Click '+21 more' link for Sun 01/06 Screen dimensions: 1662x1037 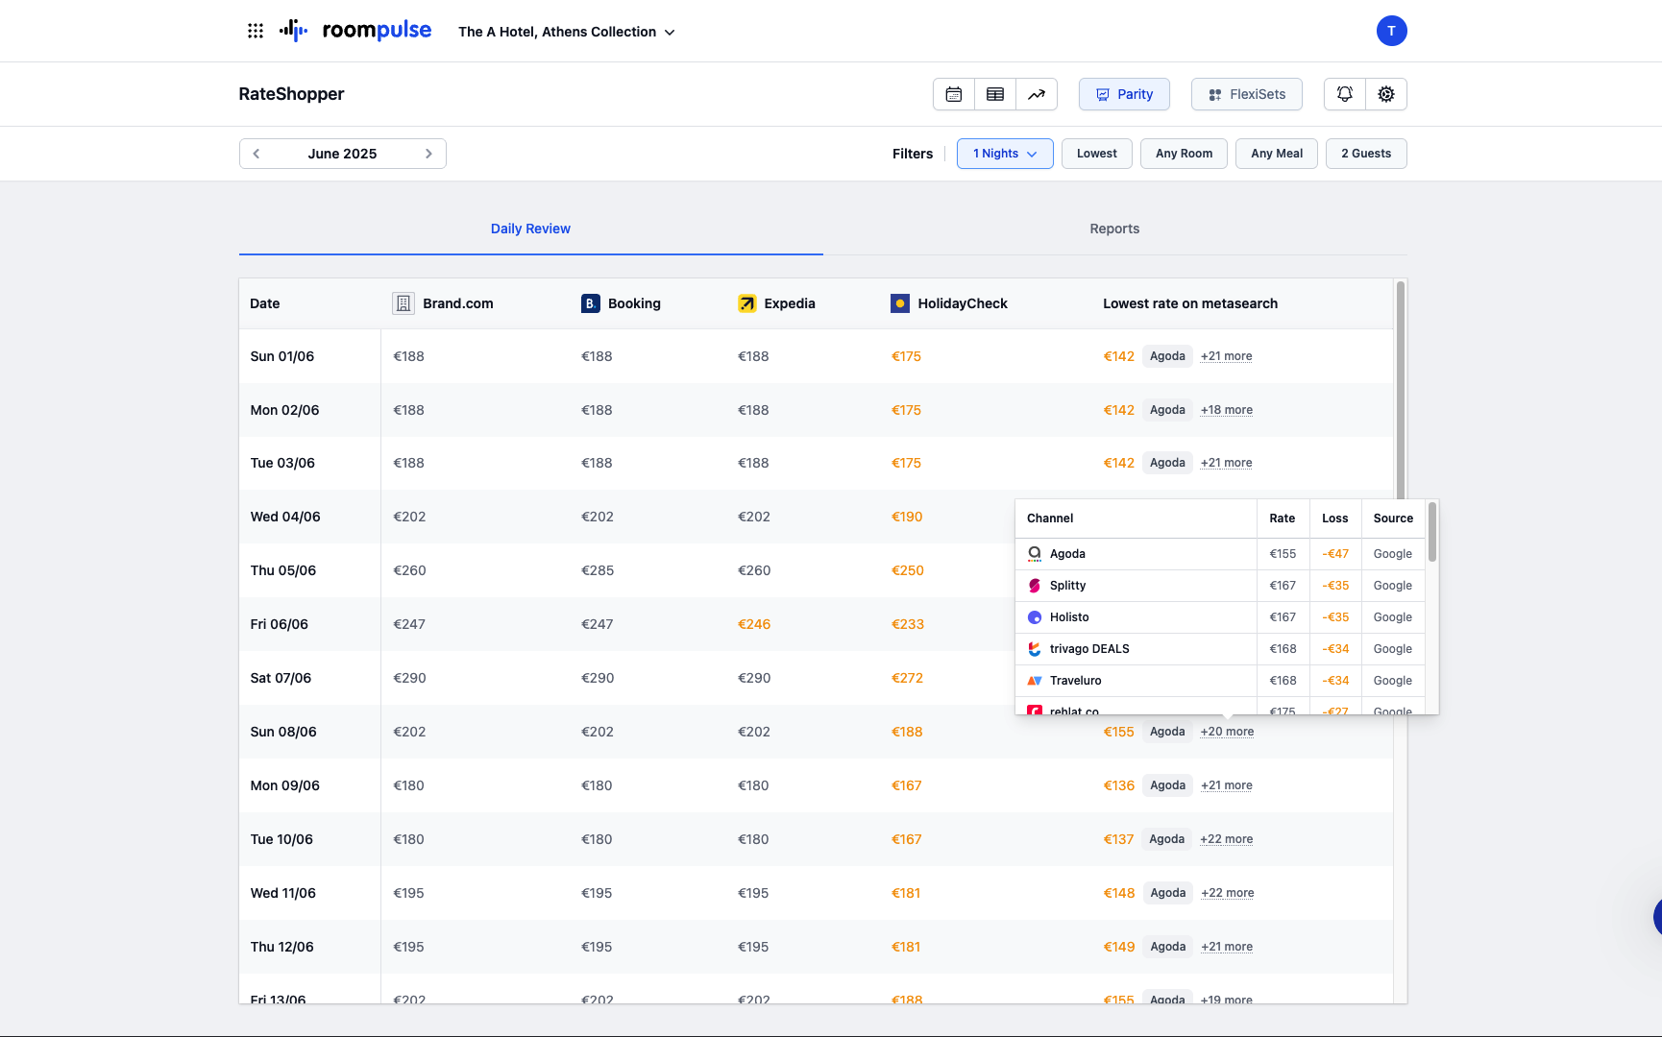pyautogui.click(x=1226, y=356)
